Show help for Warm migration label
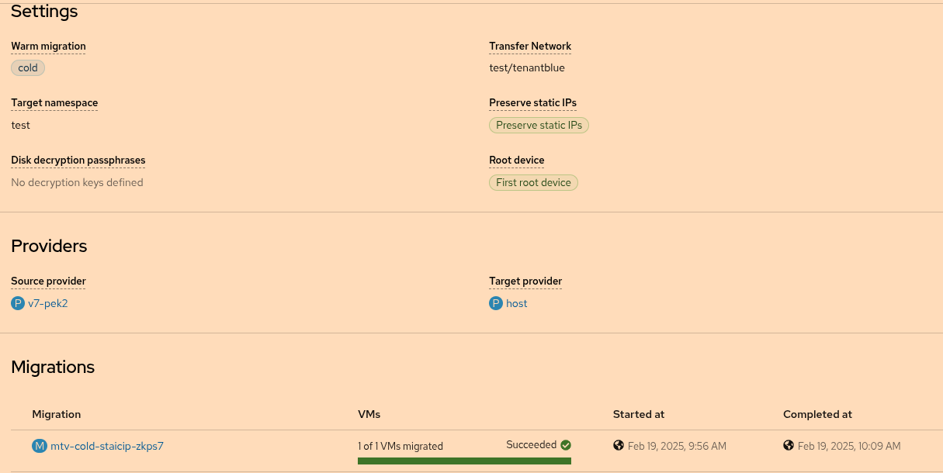The height and width of the screenshot is (473, 943). click(x=48, y=47)
